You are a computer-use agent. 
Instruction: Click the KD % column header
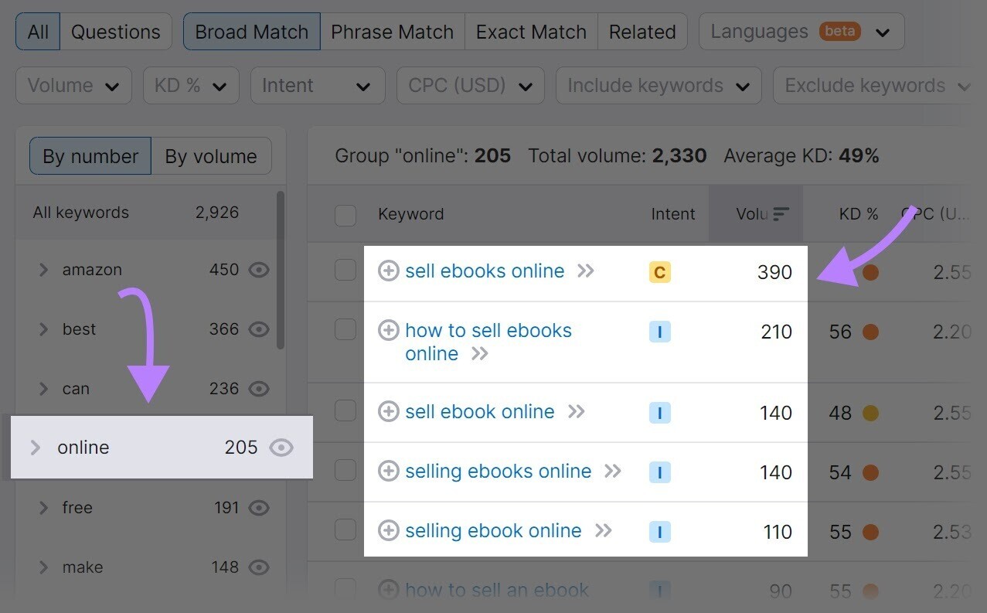[859, 214]
